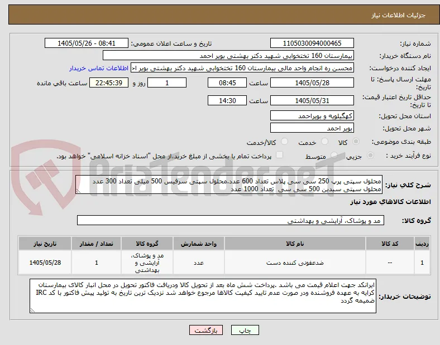Select the کالا radio button

coord(356,142)
